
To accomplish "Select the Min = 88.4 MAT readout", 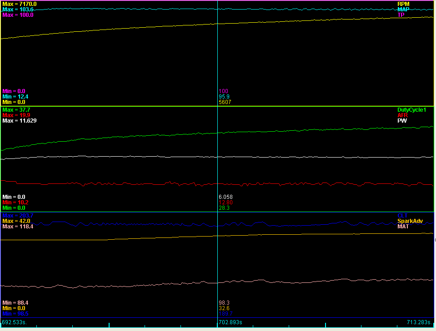I will point(15,302).
